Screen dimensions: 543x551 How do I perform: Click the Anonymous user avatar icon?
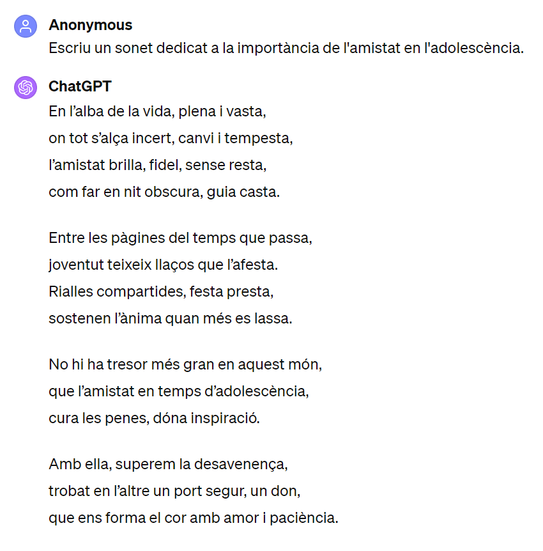click(26, 26)
